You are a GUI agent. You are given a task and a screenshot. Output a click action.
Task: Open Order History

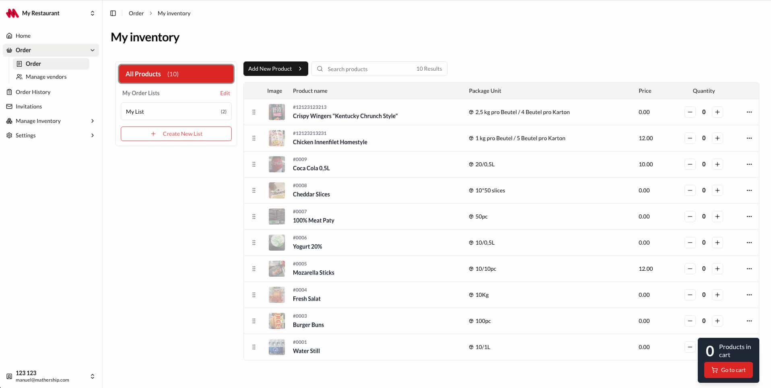tap(51, 92)
